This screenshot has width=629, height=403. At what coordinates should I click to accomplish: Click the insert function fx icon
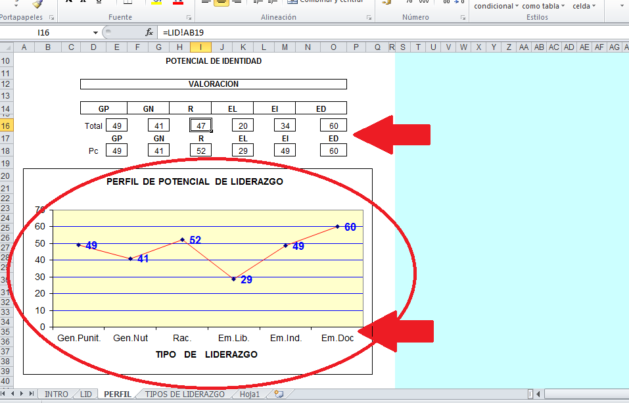click(149, 32)
